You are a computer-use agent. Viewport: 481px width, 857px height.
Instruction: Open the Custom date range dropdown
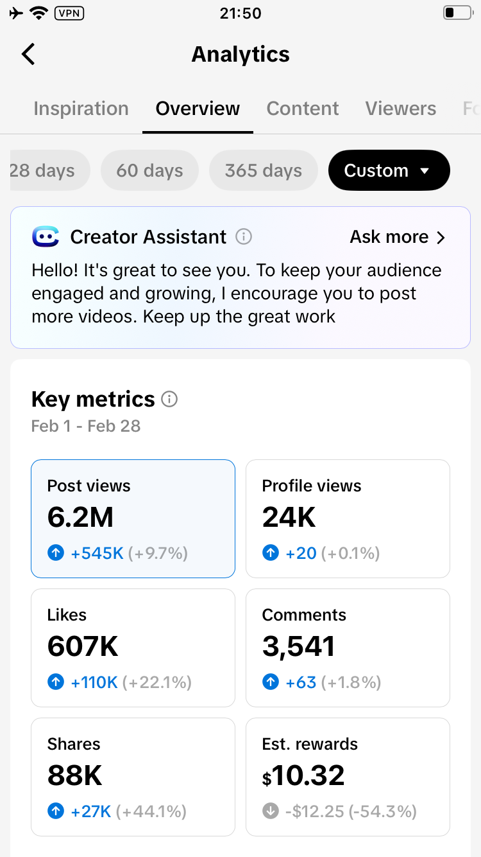point(389,171)
